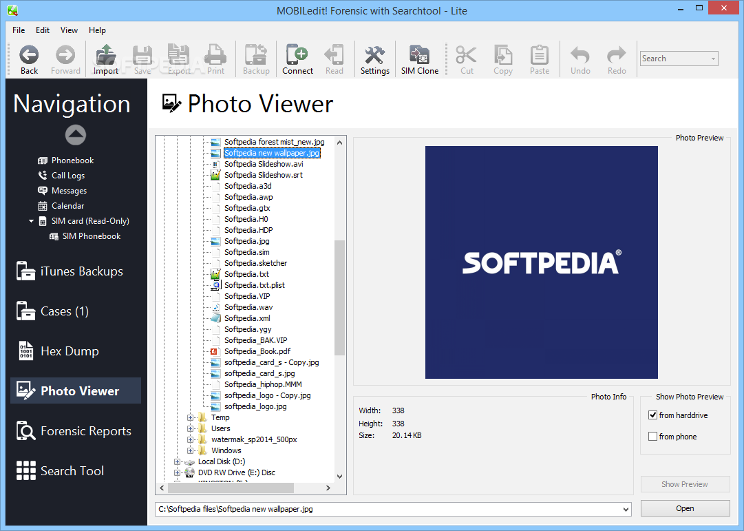
Task: Open SIM Phonebook entry
Action: tap(92, 236)
